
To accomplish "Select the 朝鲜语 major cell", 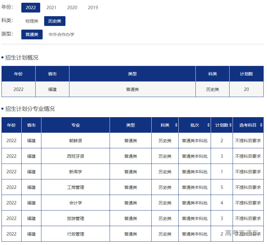I will click(x=75, y=140).
